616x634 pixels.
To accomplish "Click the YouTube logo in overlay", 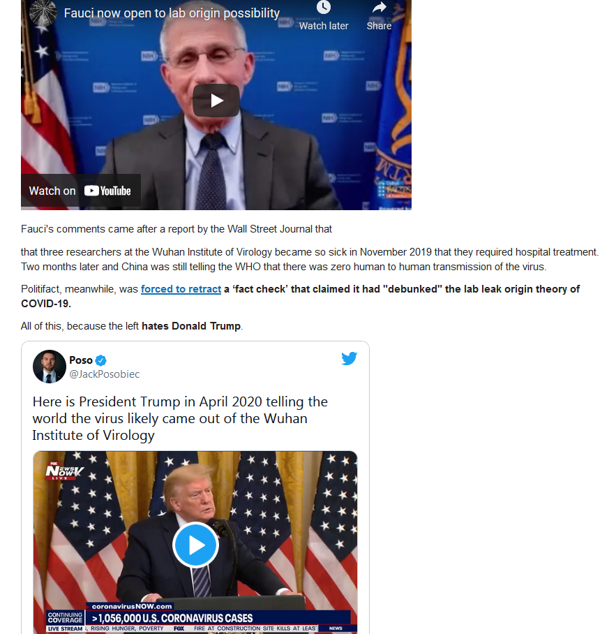I will click(x=107, y=191).
